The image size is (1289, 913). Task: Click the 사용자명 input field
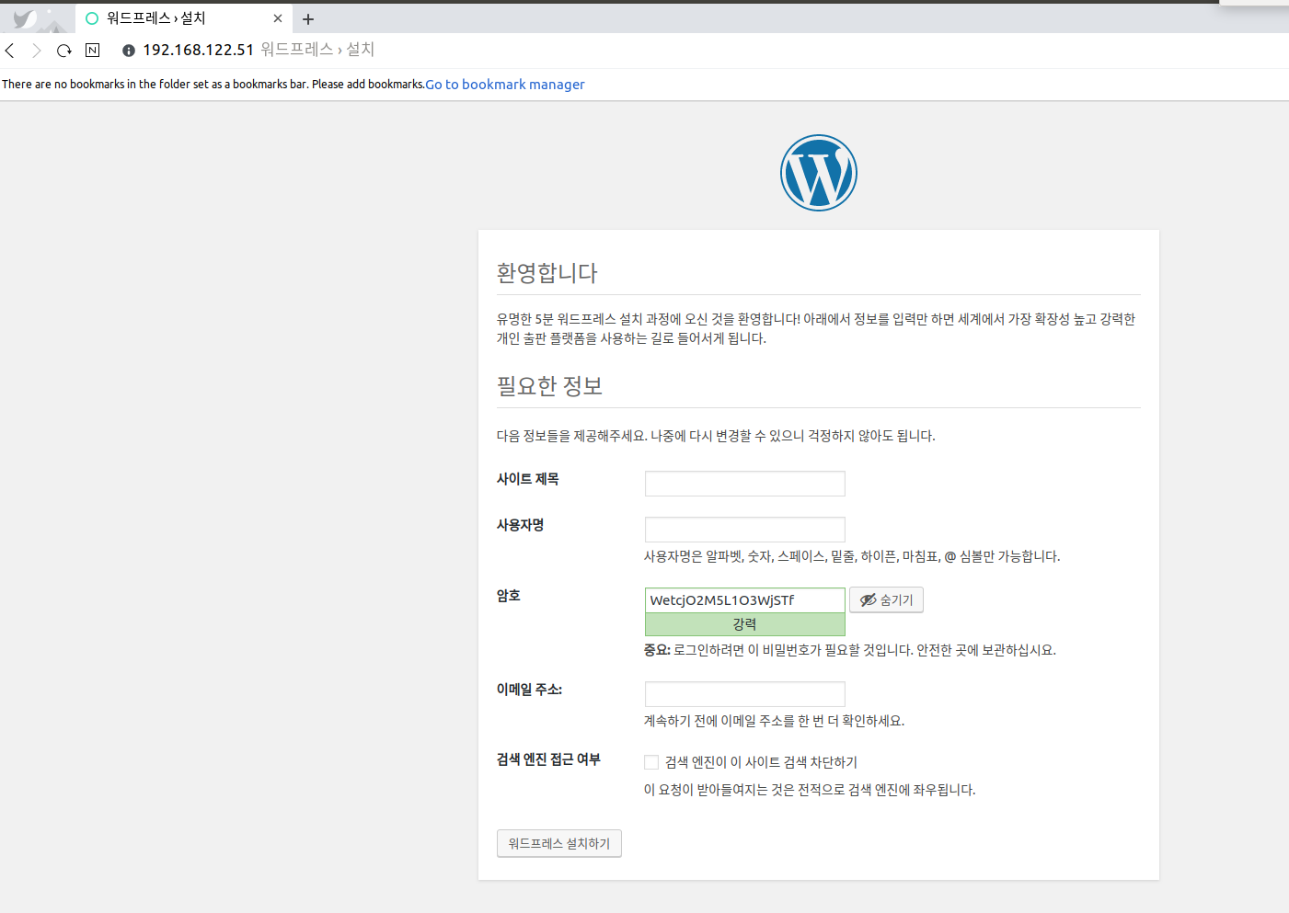click(x=745, y=530)
